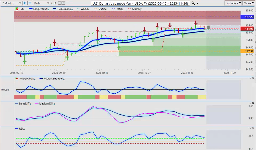
Task: Click the 157.28 yearly price label
Action: point(247,17)
